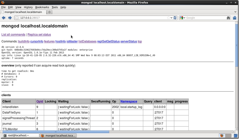Click the vertical scrollbar thumb
239x139 pixels.
click(x=236, y=45)
